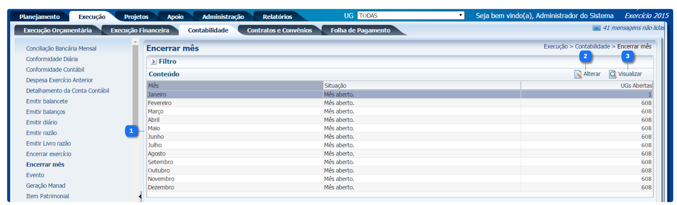Open Conciliação Bancária Mensal in sidebar
The width and height of the screenshot is (677, 205).
point(61,48)
